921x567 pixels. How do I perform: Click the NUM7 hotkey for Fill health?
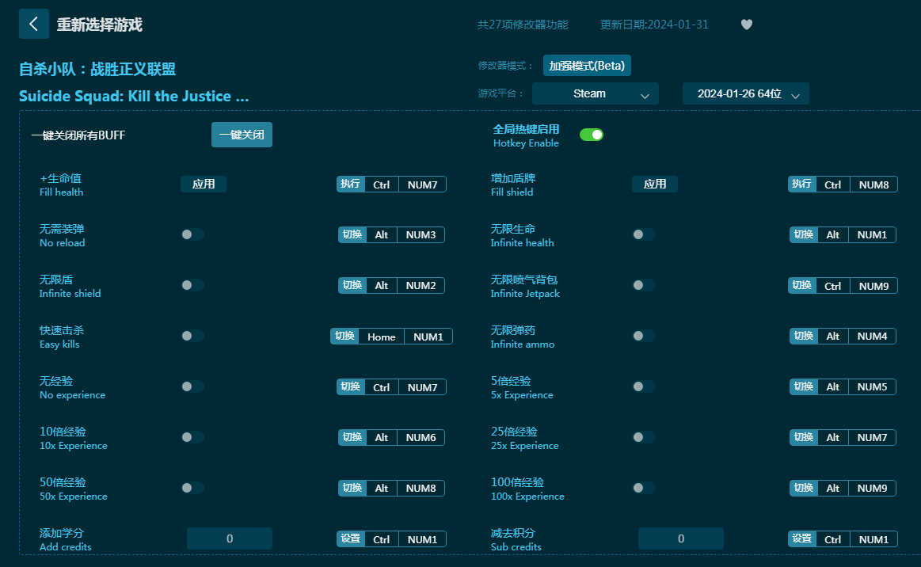(x=422, y=185)
